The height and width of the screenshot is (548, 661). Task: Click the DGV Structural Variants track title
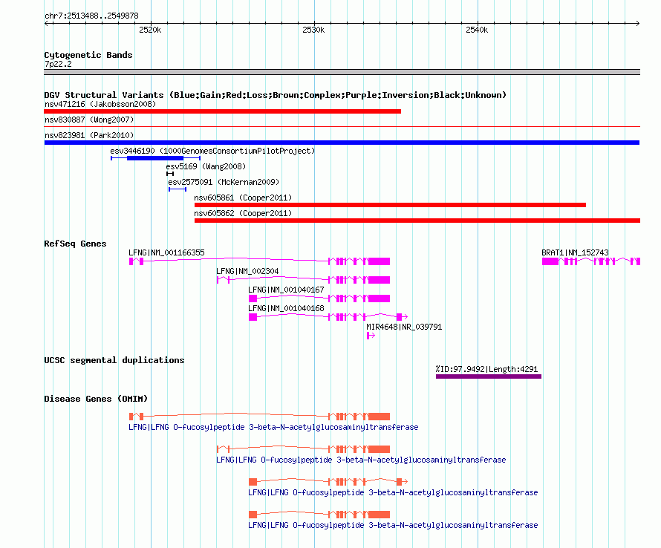275,95
